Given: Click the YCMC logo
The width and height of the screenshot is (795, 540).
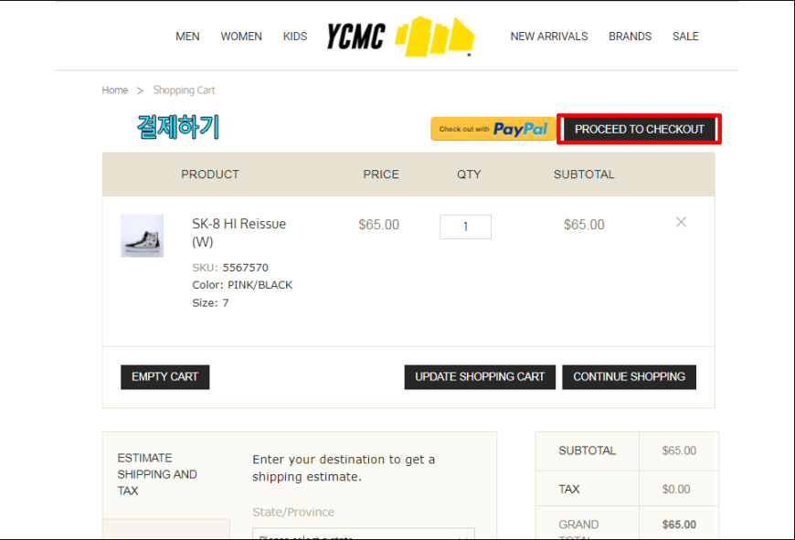Looking at the screenshot, I should [400, 37].
